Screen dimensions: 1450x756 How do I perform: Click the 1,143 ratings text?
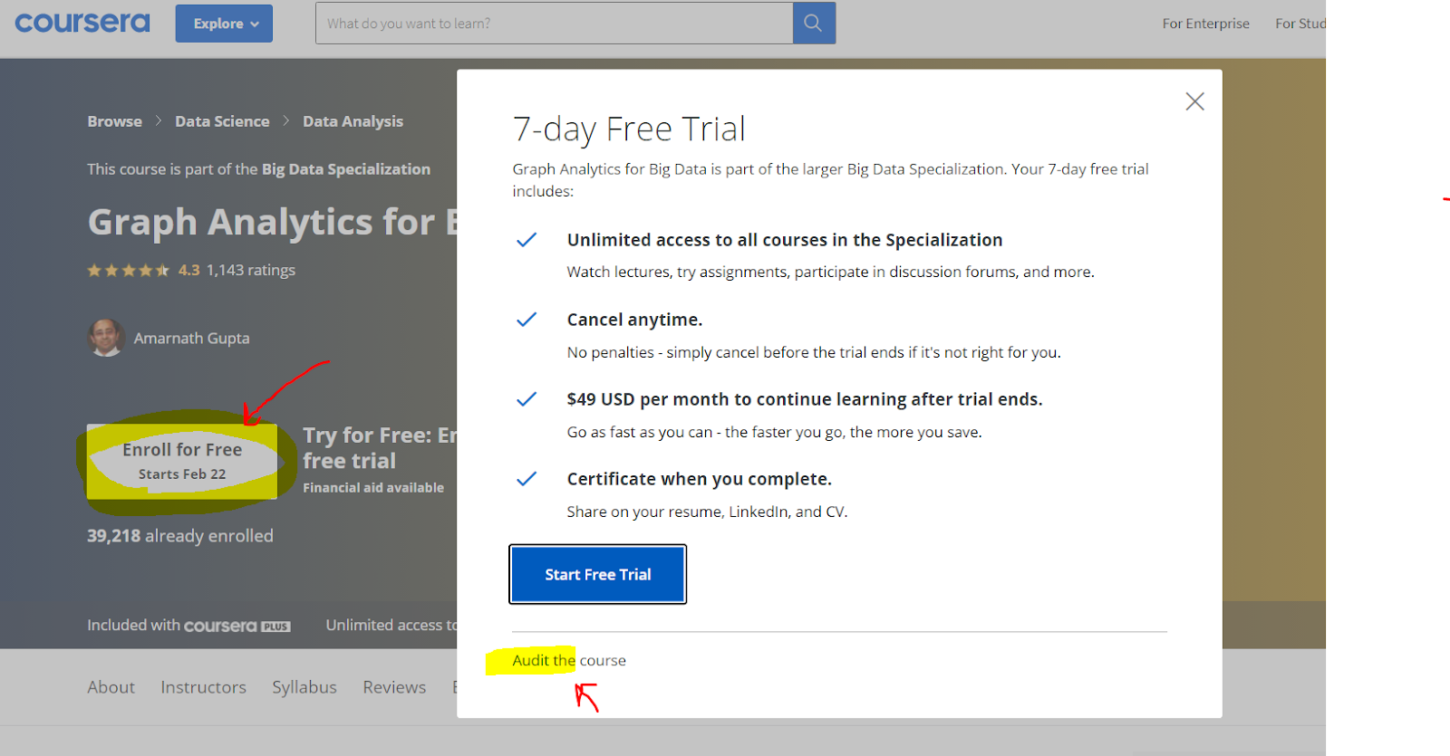251,270
